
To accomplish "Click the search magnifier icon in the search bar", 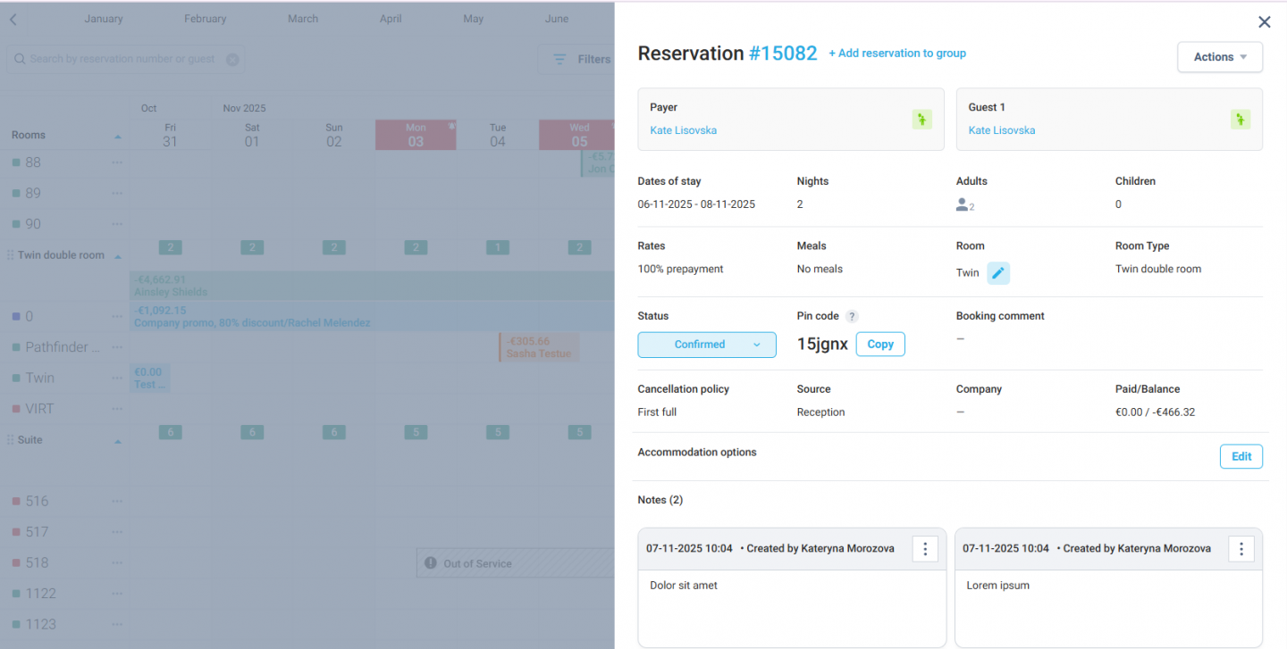I will (x=19, y=58).
